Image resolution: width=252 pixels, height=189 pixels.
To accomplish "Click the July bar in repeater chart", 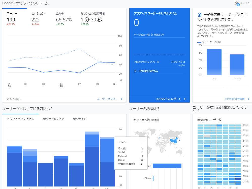I will tap(214, 62).
